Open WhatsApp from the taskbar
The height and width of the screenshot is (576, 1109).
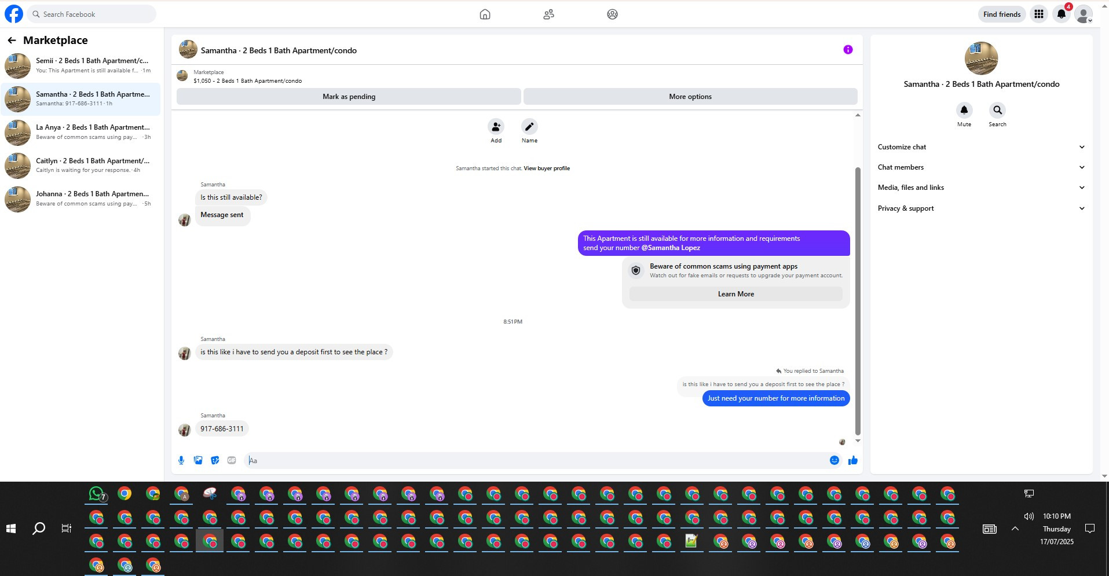click(96, 494)
